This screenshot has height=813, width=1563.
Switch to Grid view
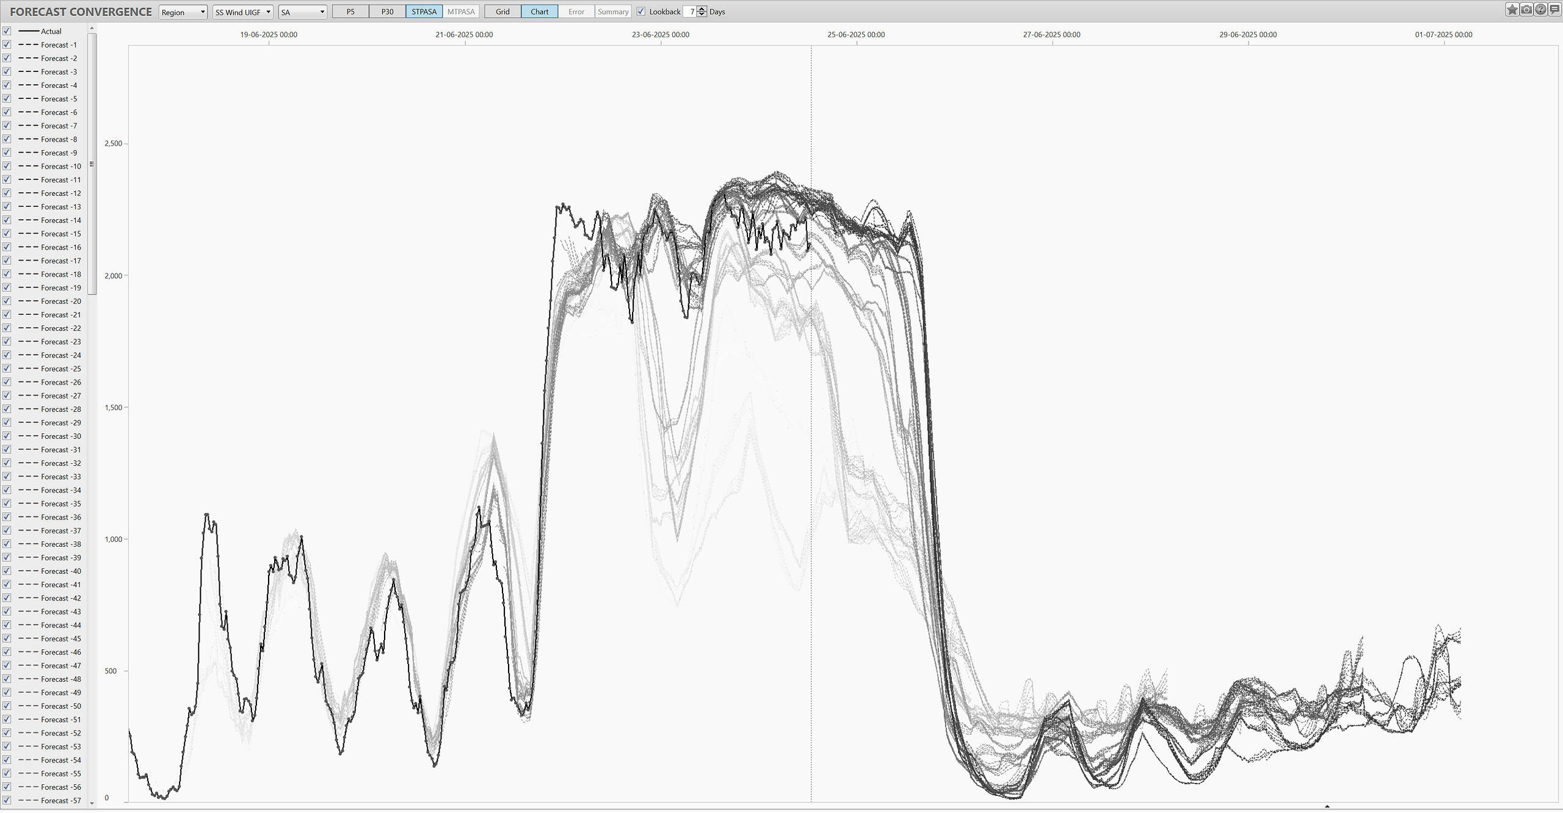coord(502,12)
